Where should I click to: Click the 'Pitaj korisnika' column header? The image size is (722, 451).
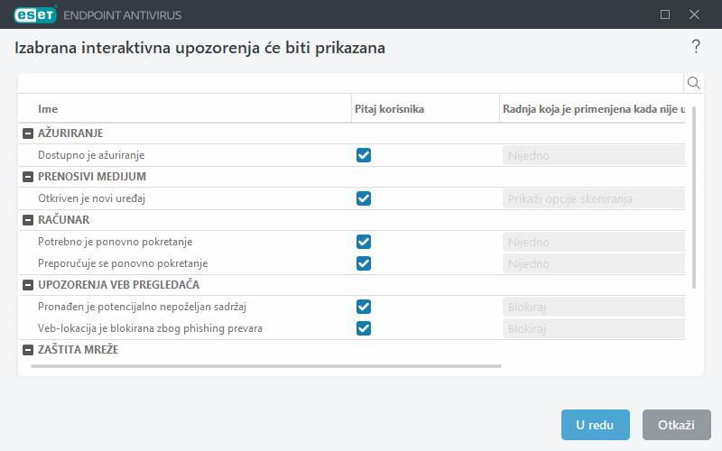tap(389, 109)
